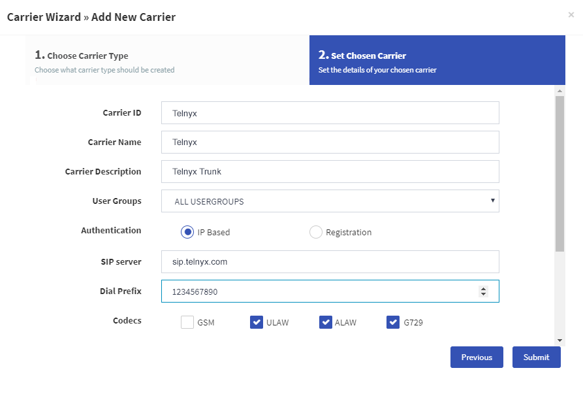
Task: Click the Authentication label
Action: point(111,231)
